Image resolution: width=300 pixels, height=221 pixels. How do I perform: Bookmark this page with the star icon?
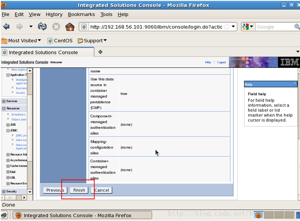[227, 27]
